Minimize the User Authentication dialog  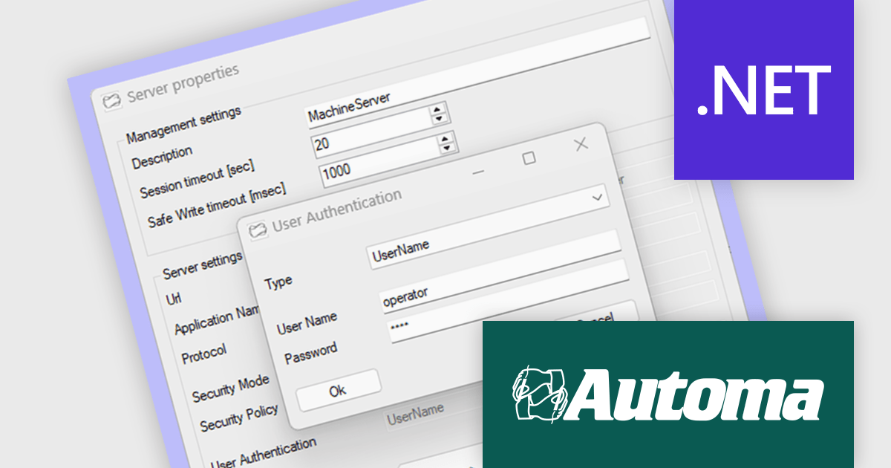[x=478, y=172]
